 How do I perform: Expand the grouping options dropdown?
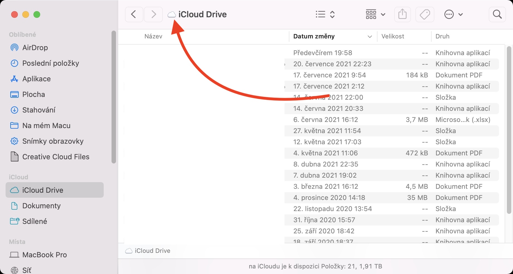point(375,14)
